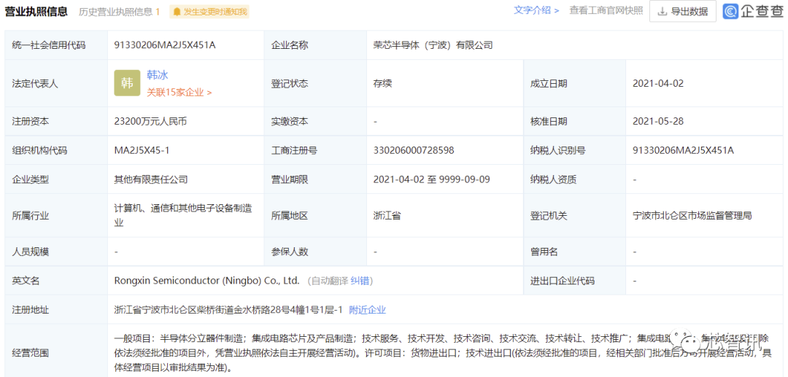
Task: Open legal representative 韩冰's profile link
Action: click(x=158, y=75)
